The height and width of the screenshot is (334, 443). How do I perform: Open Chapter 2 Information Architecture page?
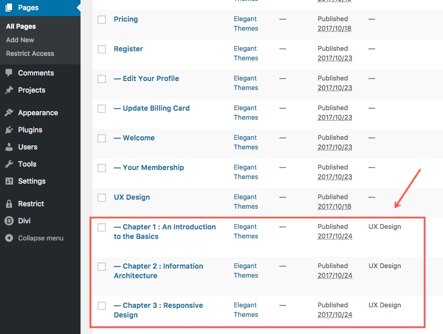[x=159, y=271]
